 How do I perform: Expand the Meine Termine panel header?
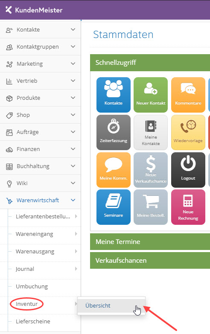click(x=150, y=241)
